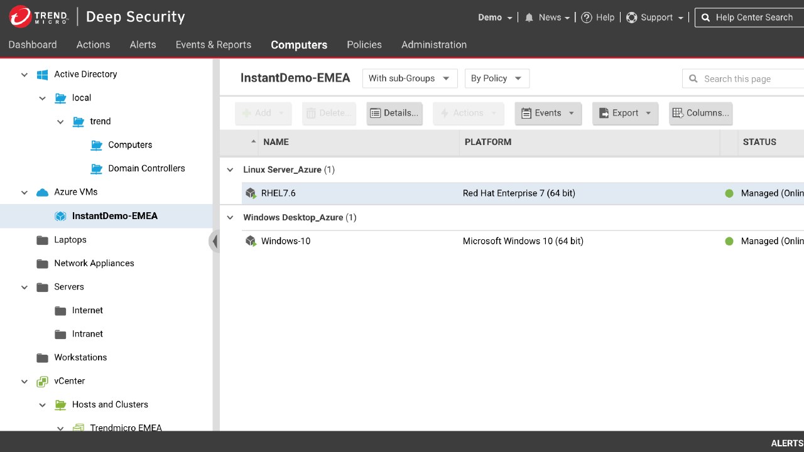
Task: Click the Active Directory Windows icon
Action: point(43,74)
